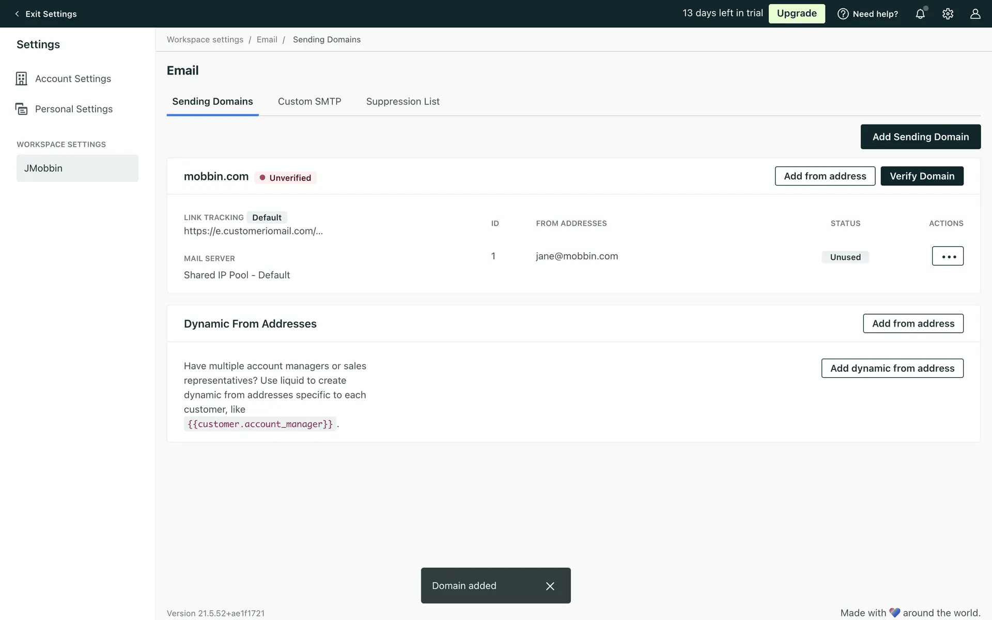The width and height of the screenshot is (992, 620).
Task: Switch to the Custom SMTP tab
Action: coord(309,102)
